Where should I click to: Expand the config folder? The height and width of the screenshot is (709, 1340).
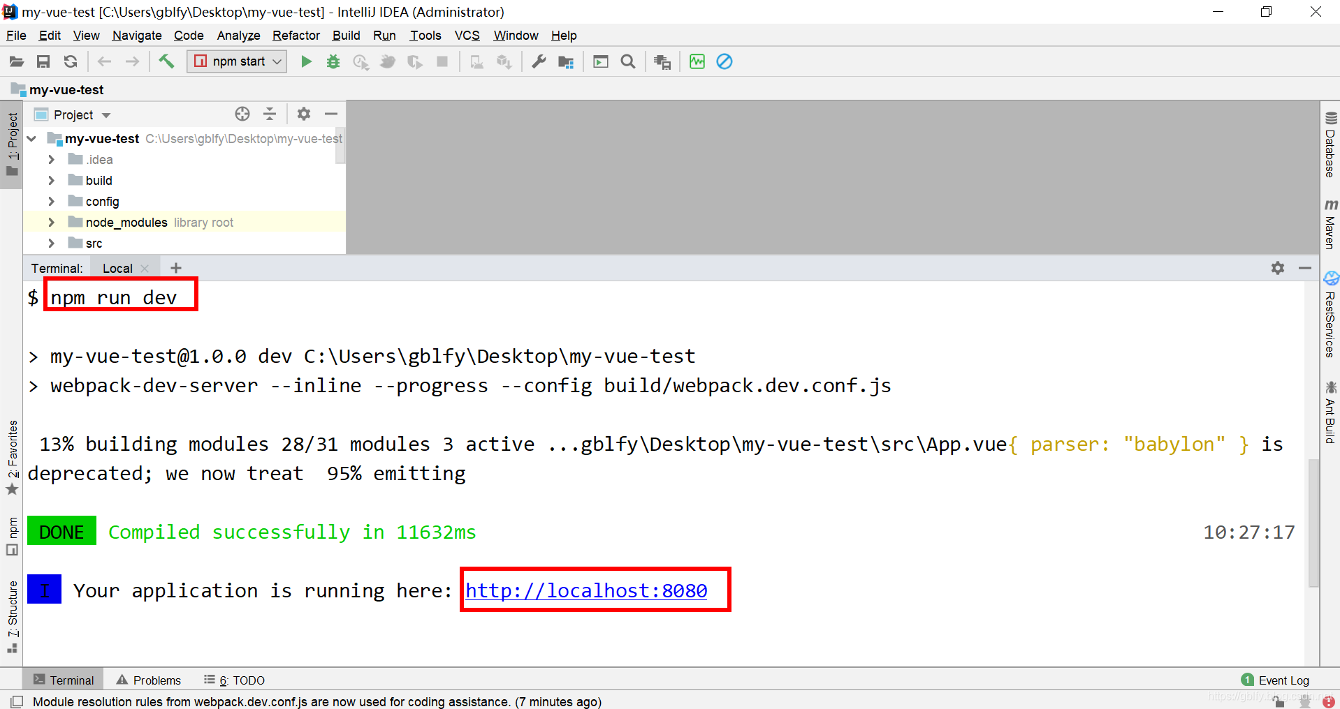51,202
